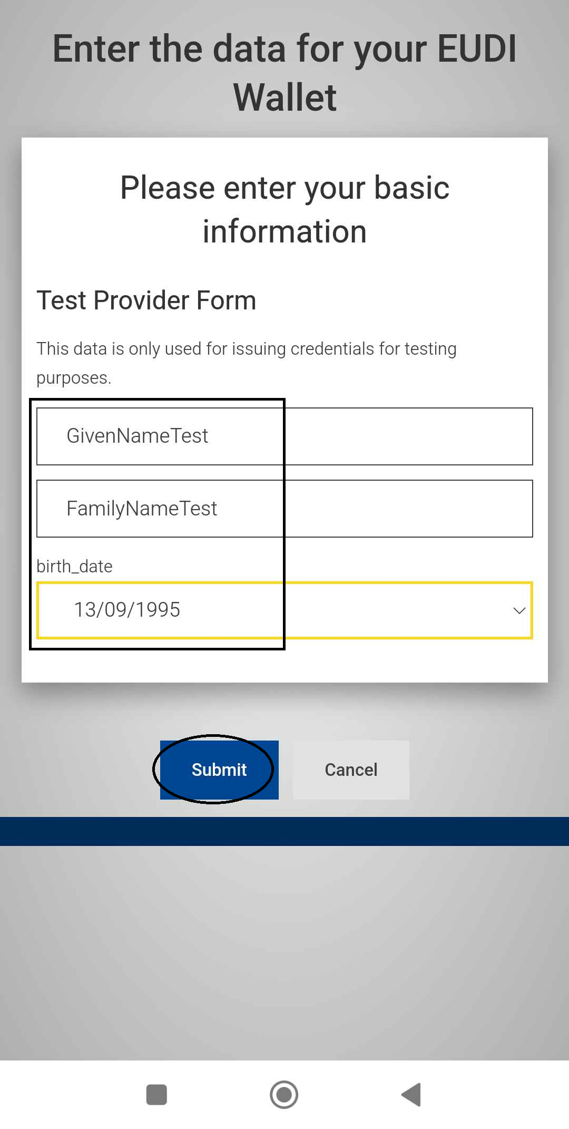Screen dimensions: 569x1129
Task: Open the birth date field showing 13/09/1995
Action: [x=284, y=610]
